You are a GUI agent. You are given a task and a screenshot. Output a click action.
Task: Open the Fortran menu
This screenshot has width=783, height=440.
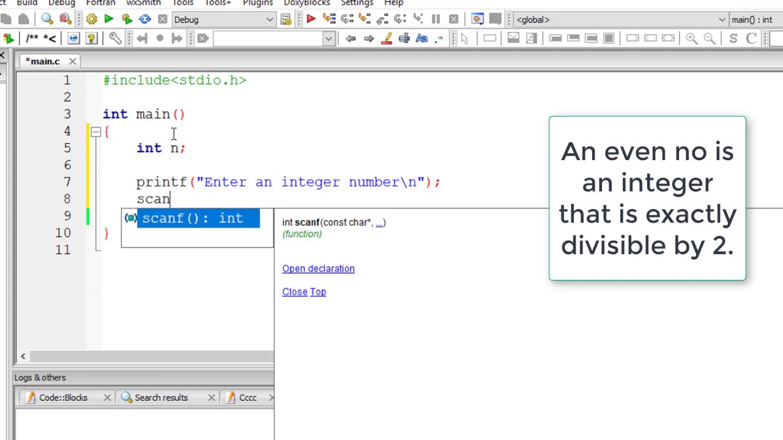point(100,3)
